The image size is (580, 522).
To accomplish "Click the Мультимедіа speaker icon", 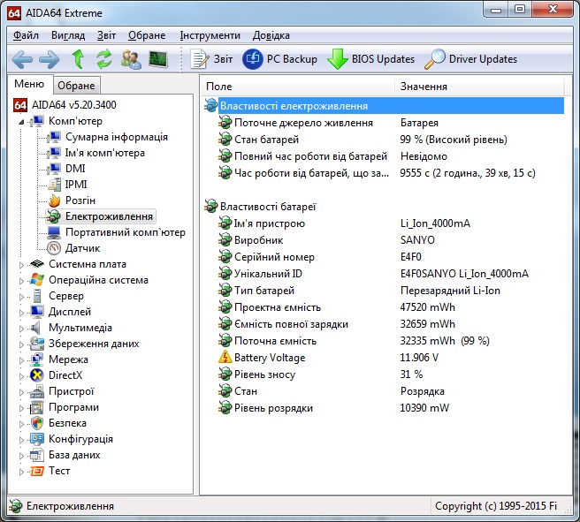I will [36, 328].
